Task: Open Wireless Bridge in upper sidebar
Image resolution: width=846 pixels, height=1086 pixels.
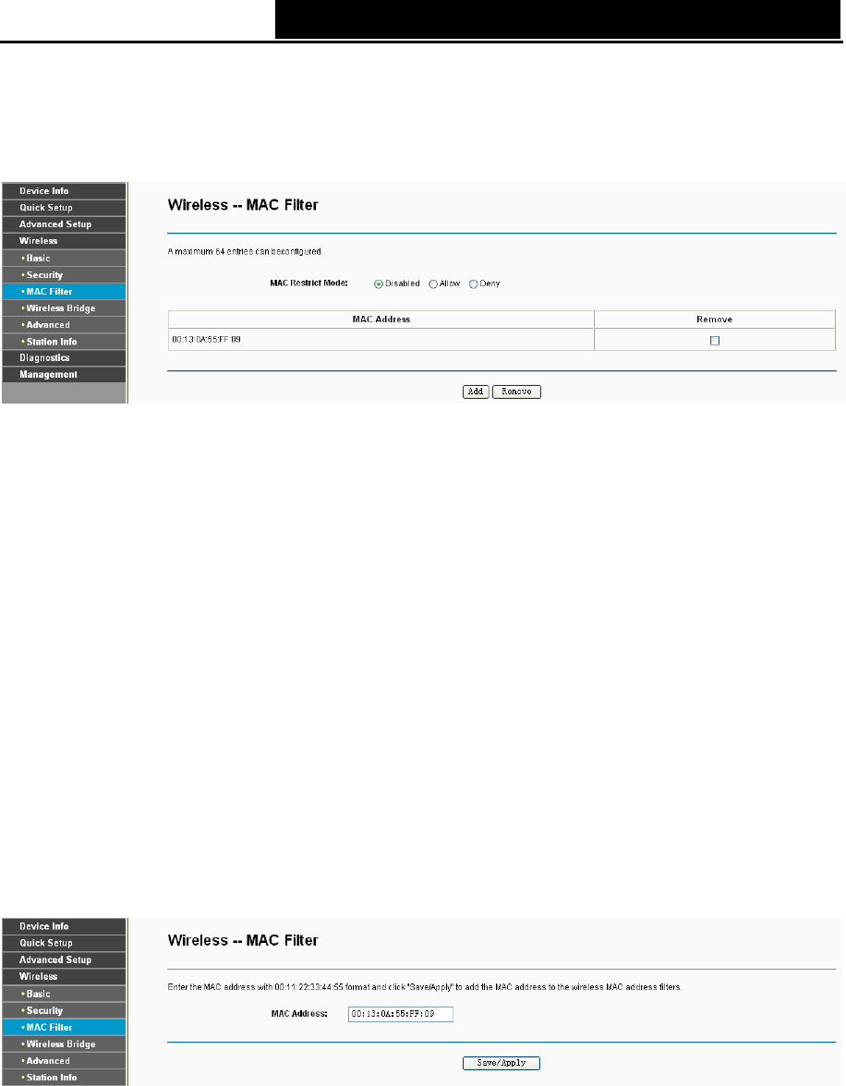Action: [64, 308]
